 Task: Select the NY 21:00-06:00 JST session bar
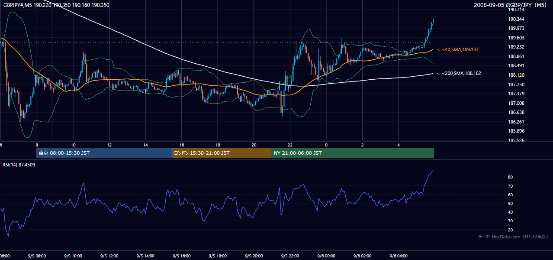353,153
